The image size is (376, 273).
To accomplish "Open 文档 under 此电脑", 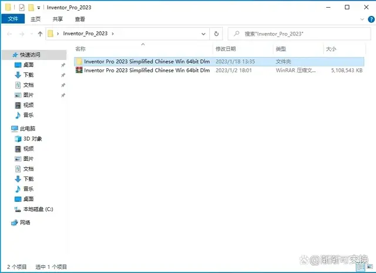I will [28, 169].
